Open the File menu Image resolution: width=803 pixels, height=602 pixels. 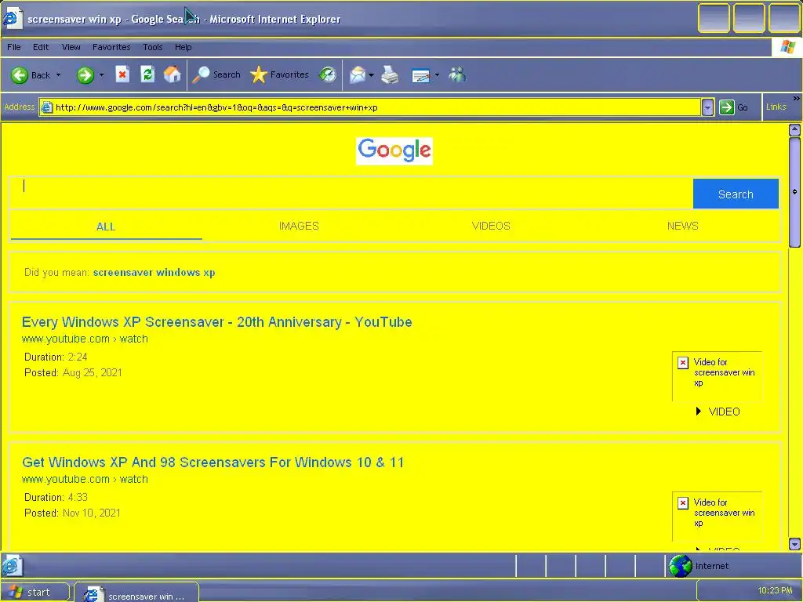click(14, 47)
